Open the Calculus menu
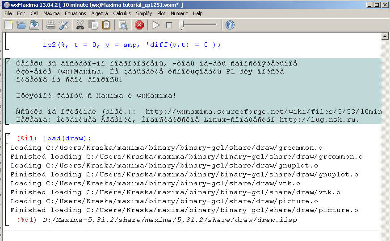 (x=122, y=13)
